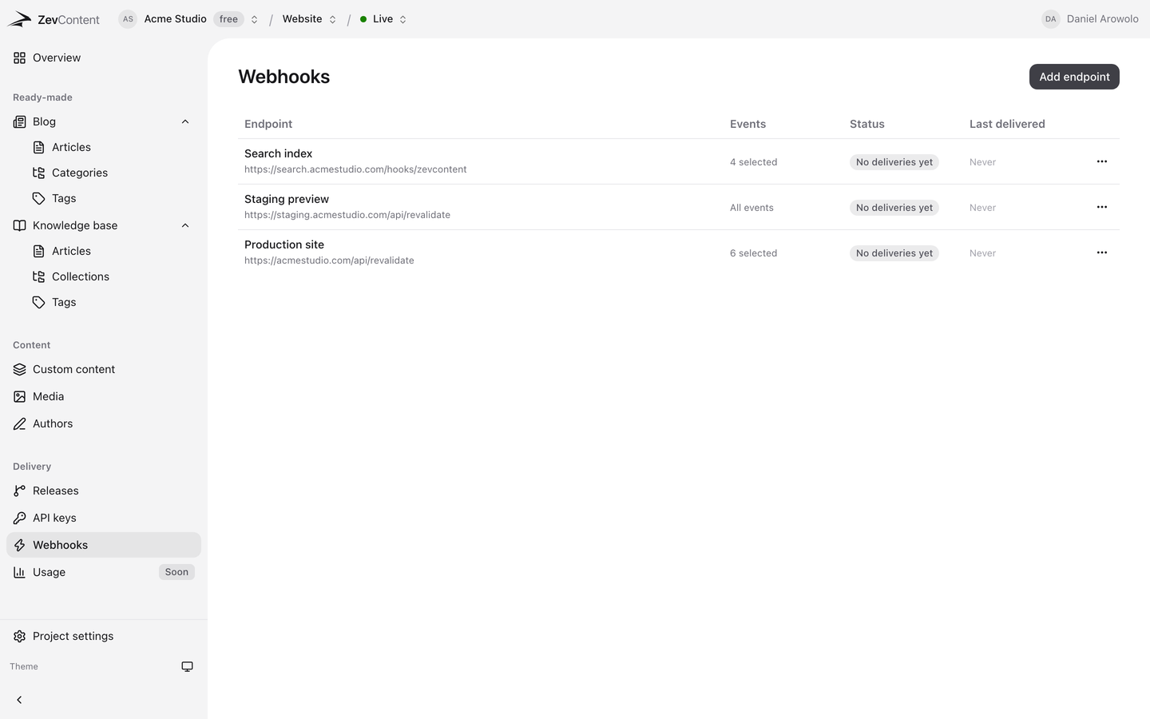Screen dimensions: 1150x719
Task: Click the Knowledge base book icon
Action: pos(19,225)
